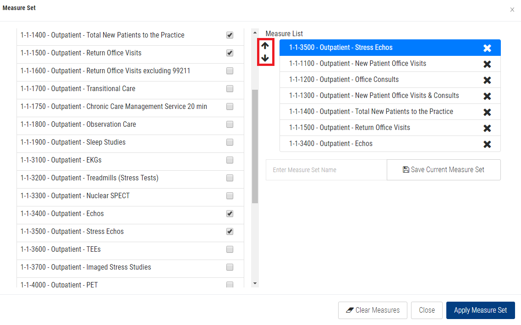The image size is (521, 325).
Task: Remove Echos from the Measure List
Action: click(487, 144)
